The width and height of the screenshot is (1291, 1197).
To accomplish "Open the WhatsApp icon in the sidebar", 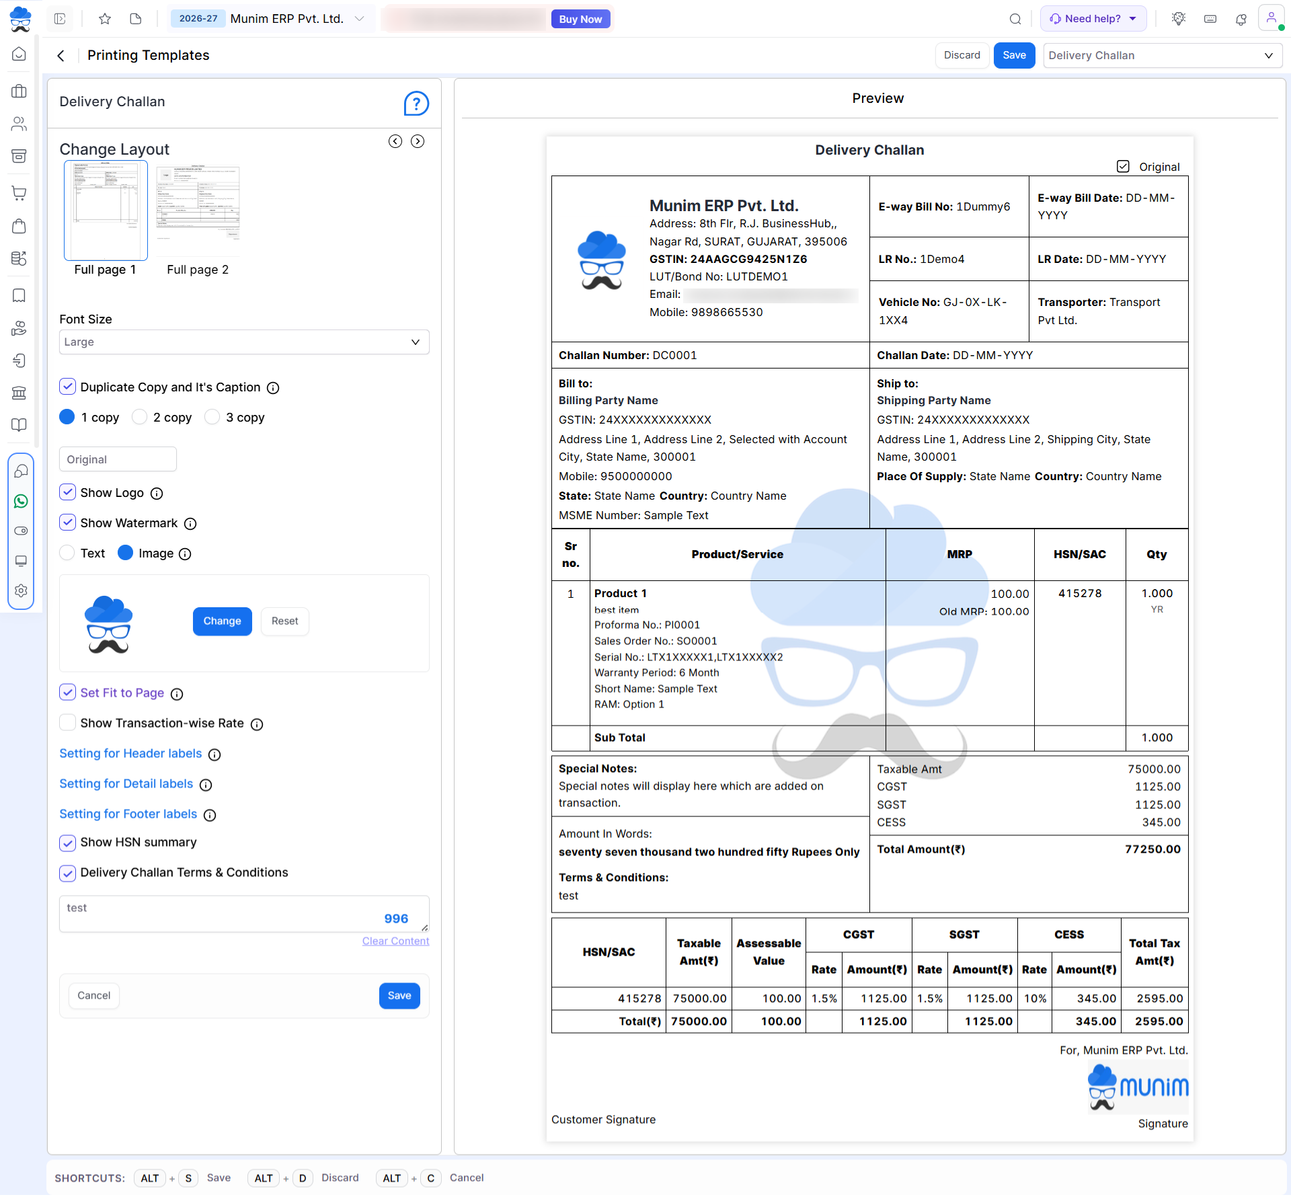I will click(x=22, y=501).
